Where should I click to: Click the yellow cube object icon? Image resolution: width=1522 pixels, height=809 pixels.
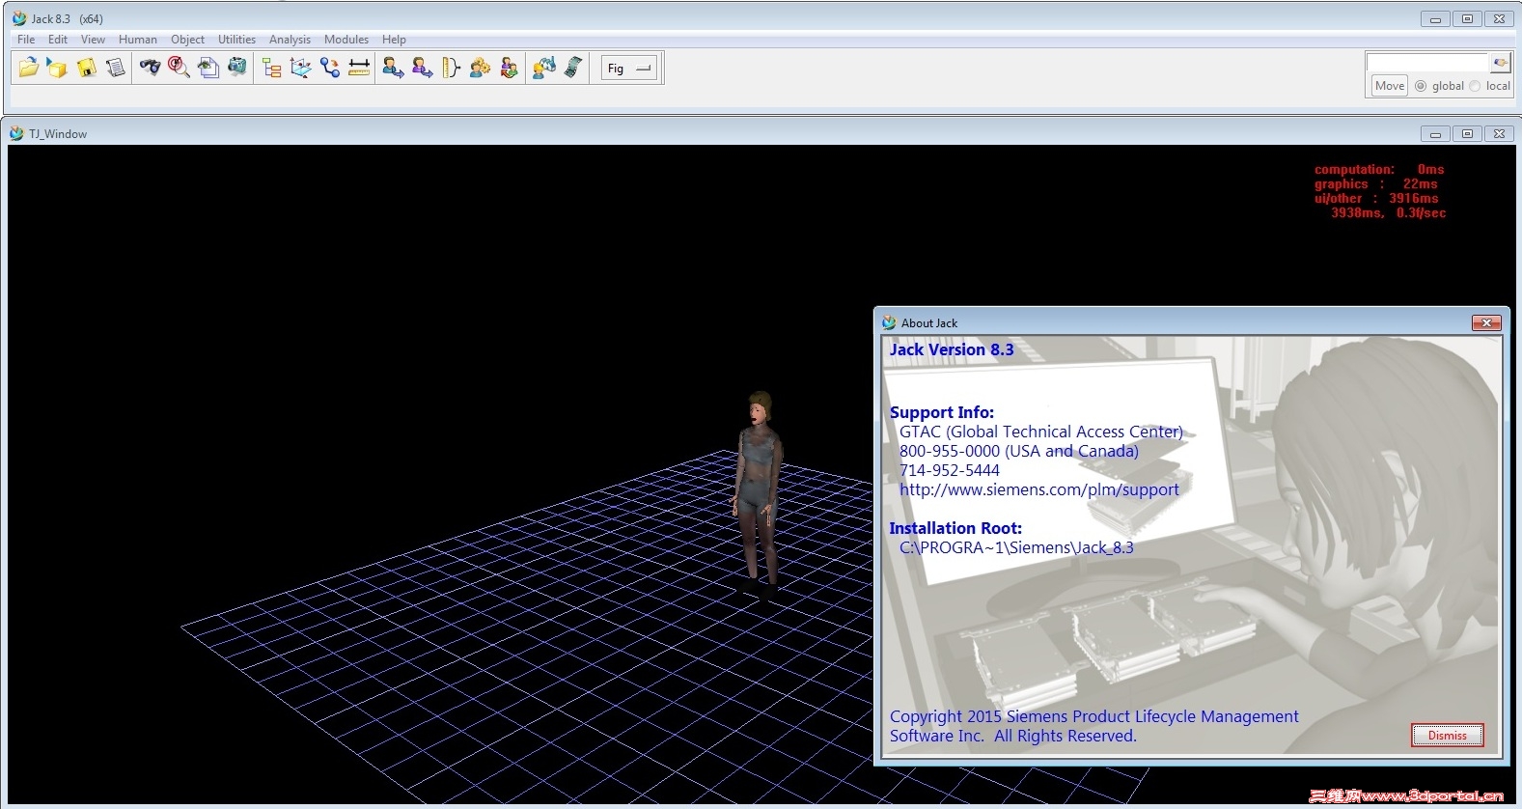[58, 68]
